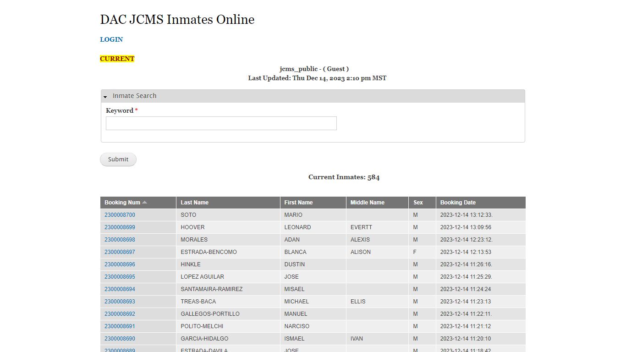Screen dimensions: 626x352
Task: Open booking 2300008698
Action: pyautogui.click(x=120, y=240)
